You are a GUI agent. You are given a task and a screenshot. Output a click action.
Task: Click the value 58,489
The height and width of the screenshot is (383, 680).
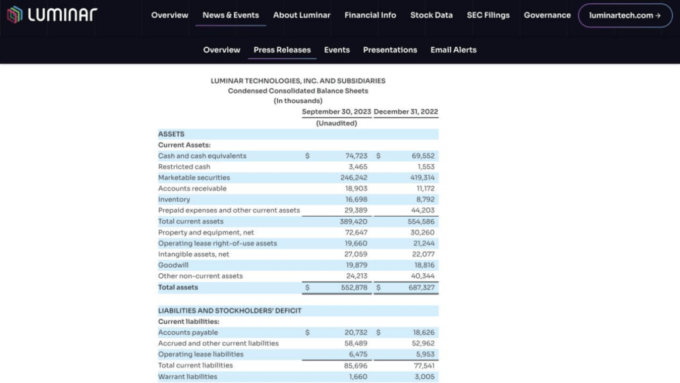356,343
